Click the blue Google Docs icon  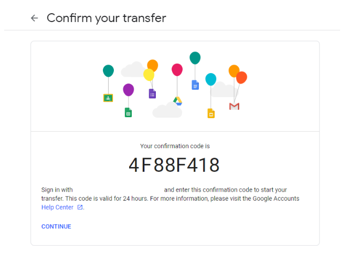pyautogui.click(x=195, y=85)
